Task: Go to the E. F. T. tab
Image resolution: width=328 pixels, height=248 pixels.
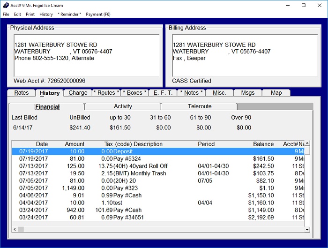Action: coord(163,93)
